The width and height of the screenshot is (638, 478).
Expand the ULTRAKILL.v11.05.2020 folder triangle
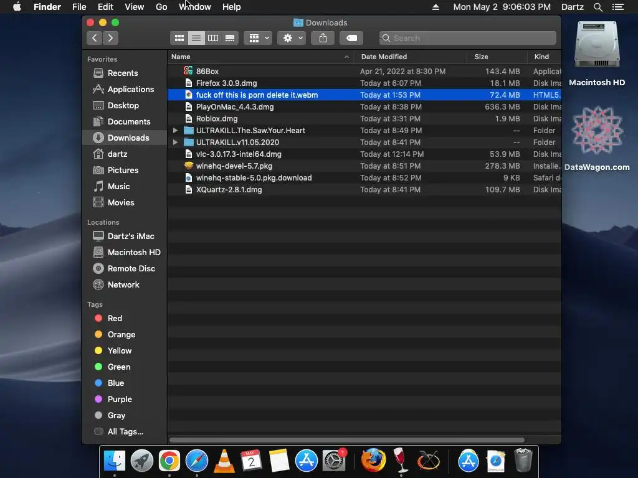point(175,143)
